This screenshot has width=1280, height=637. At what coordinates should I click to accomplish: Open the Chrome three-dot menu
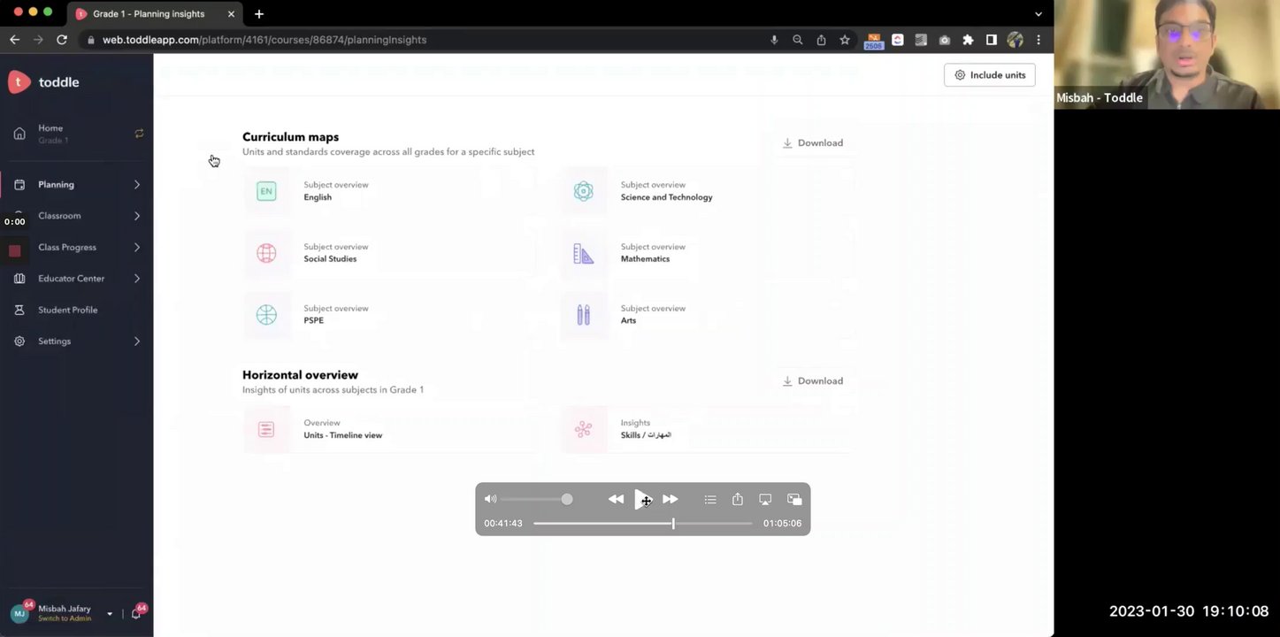point(1039,40)
